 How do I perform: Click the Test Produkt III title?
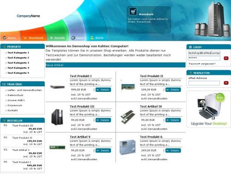[x=82, y=106]
